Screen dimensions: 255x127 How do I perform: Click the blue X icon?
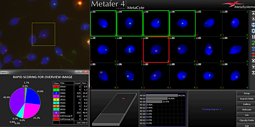coord(253,49)
